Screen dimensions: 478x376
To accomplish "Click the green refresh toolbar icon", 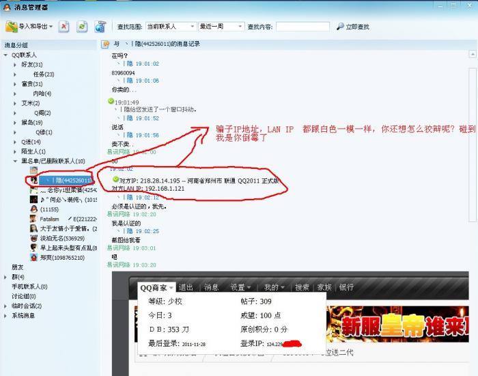I will tap(82, 27).
